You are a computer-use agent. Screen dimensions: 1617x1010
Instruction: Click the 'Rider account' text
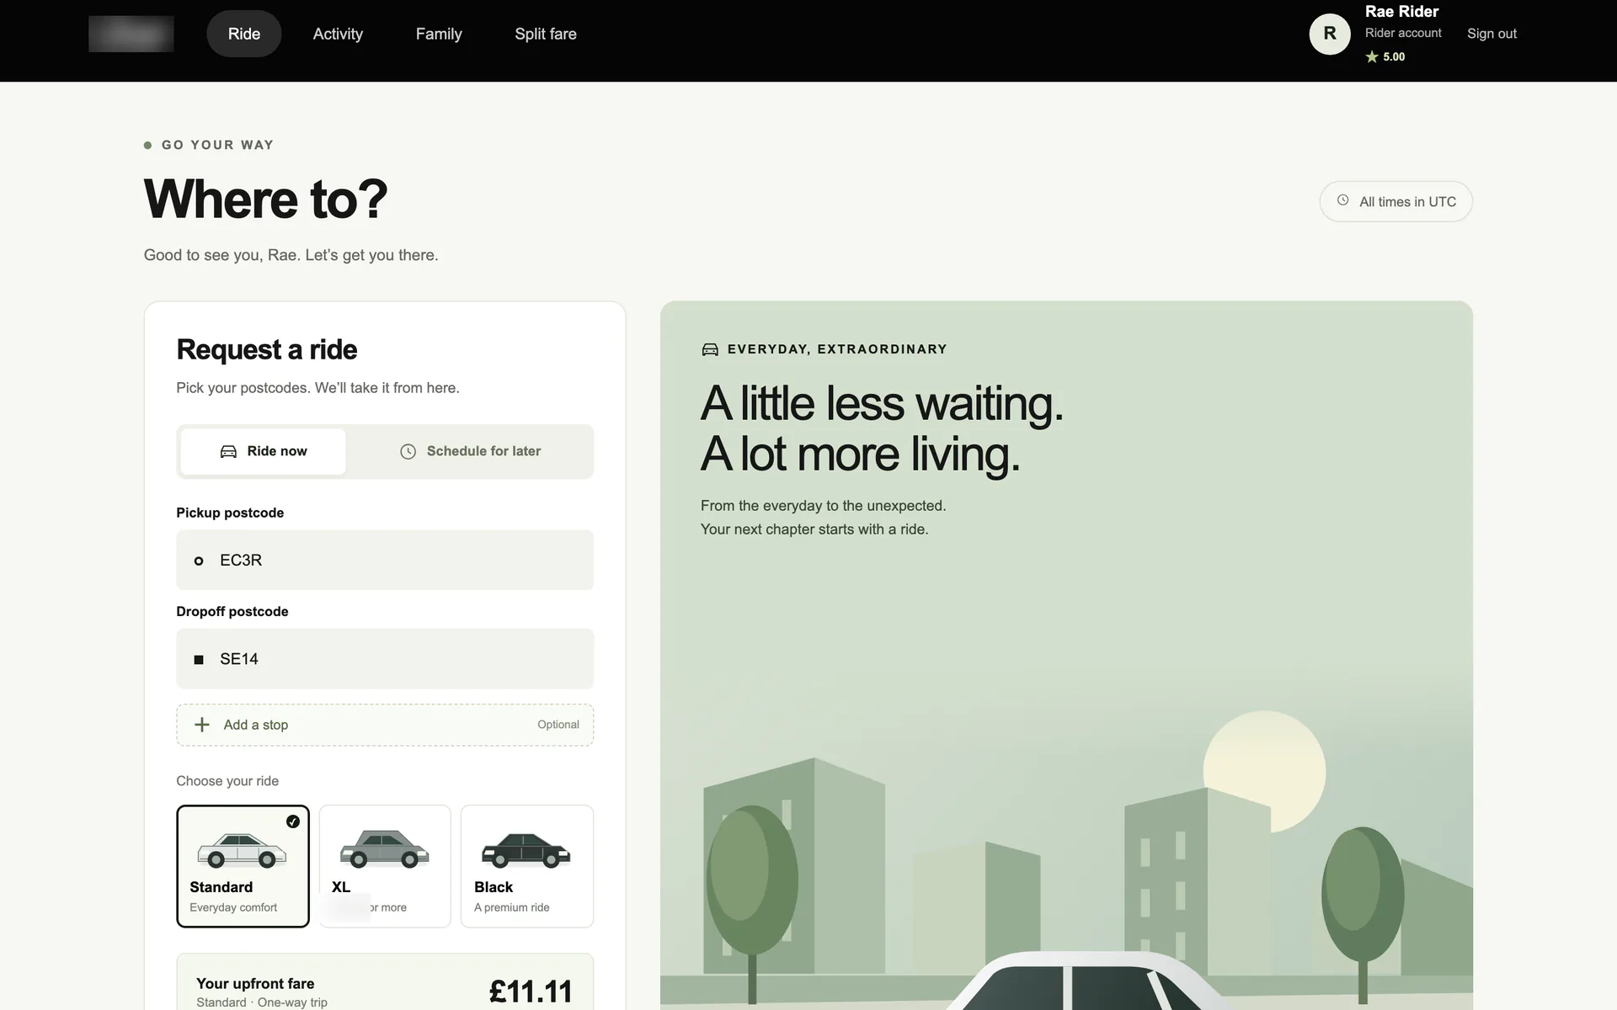1403,33
